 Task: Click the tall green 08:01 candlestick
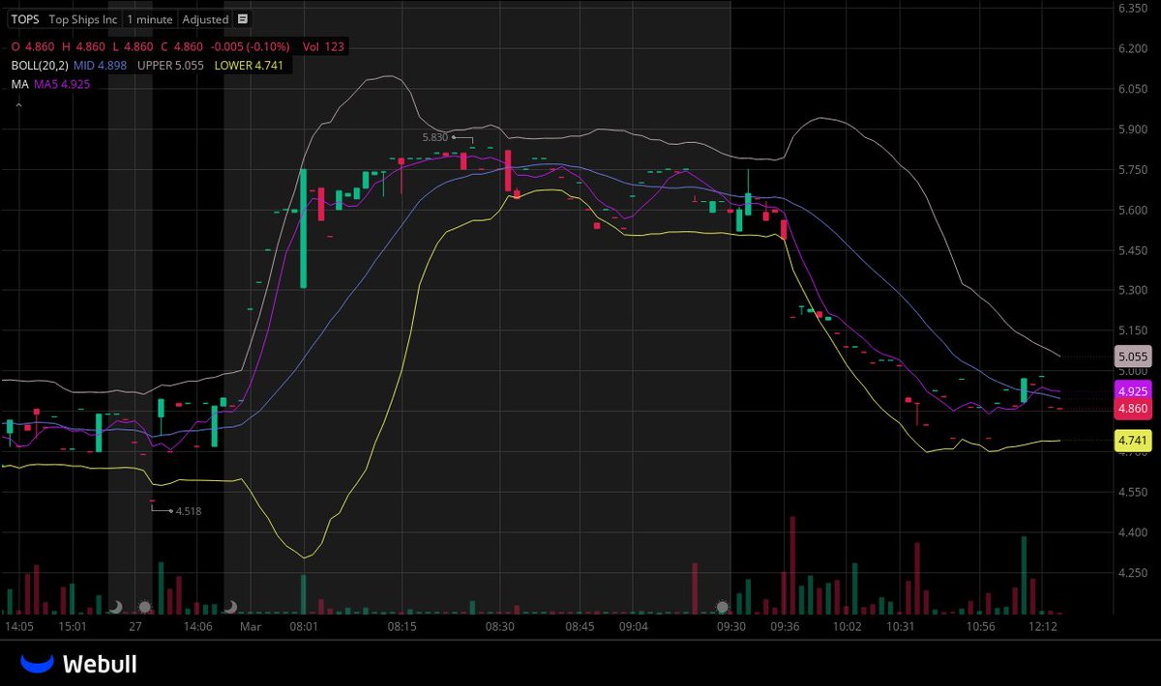coord(304,229)
